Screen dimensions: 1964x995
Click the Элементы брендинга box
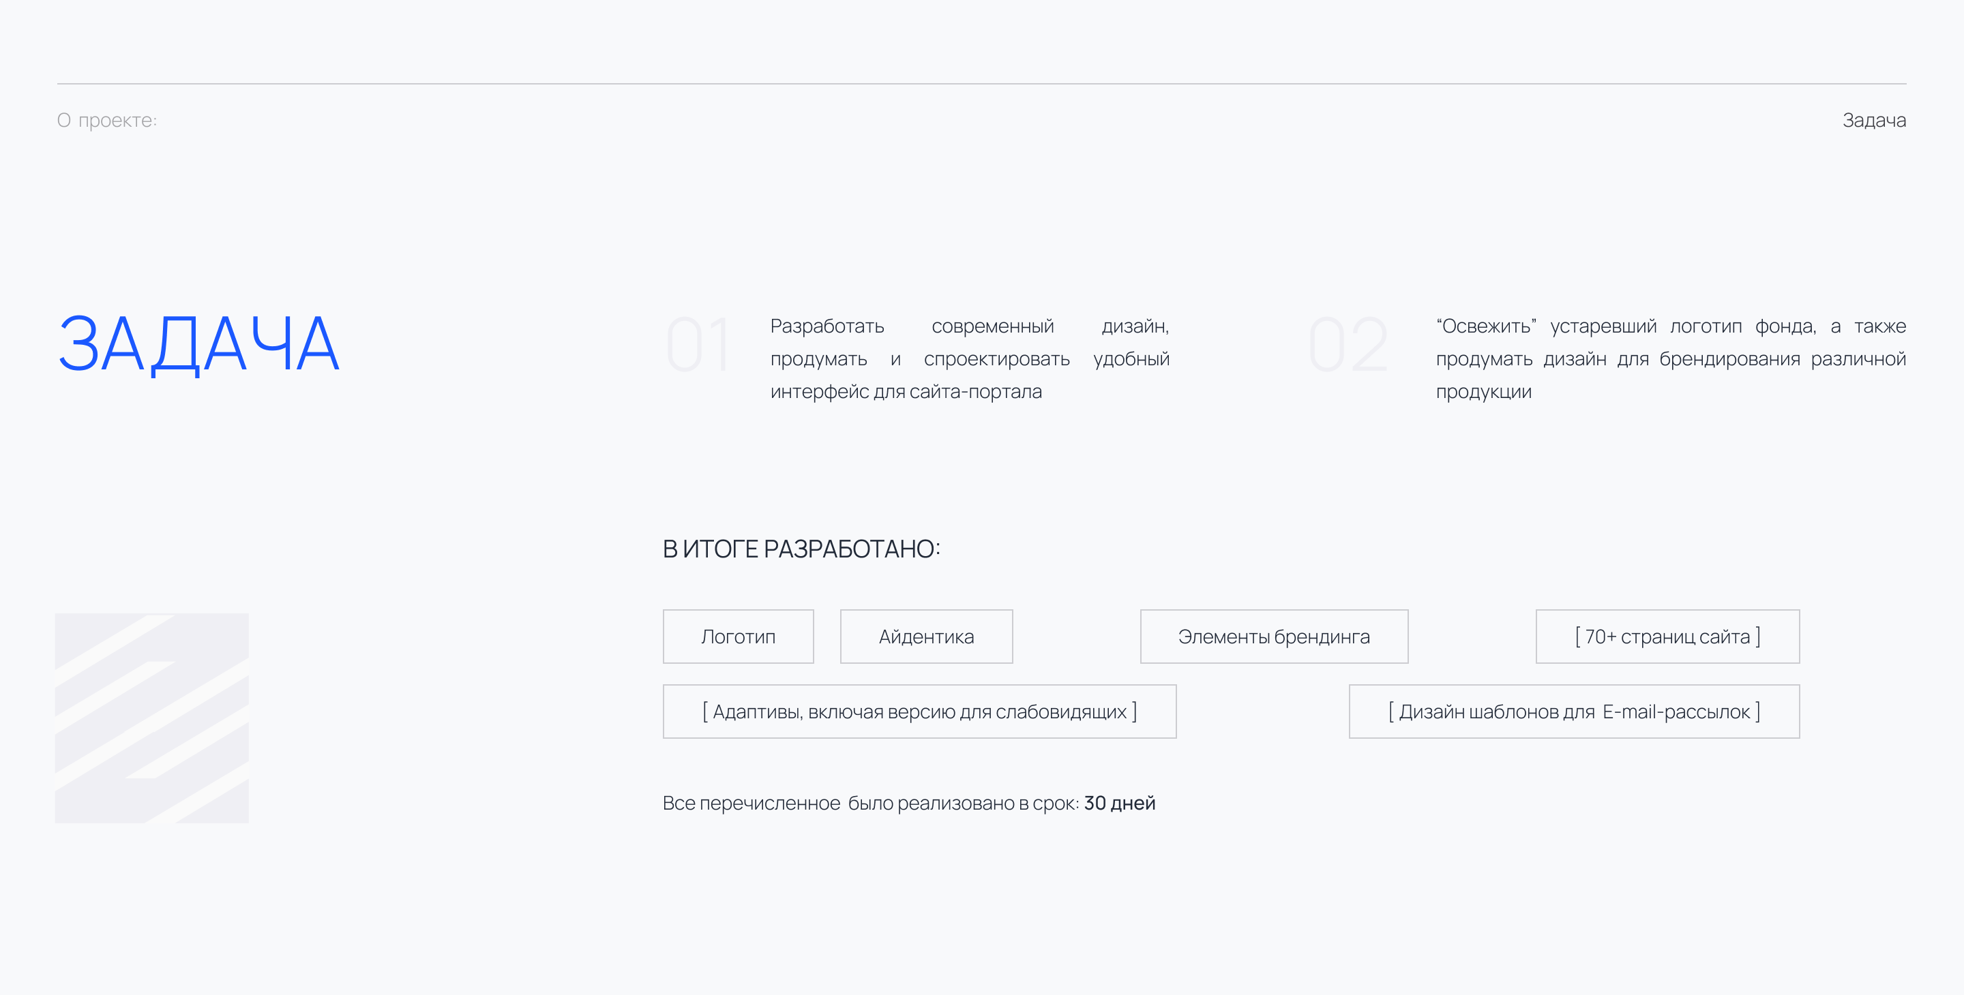point(1273,637)
